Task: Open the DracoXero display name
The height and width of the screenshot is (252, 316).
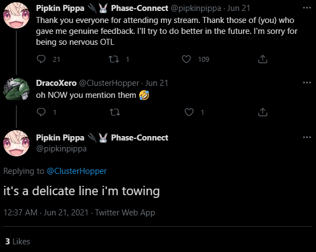Action: [56, 83]
